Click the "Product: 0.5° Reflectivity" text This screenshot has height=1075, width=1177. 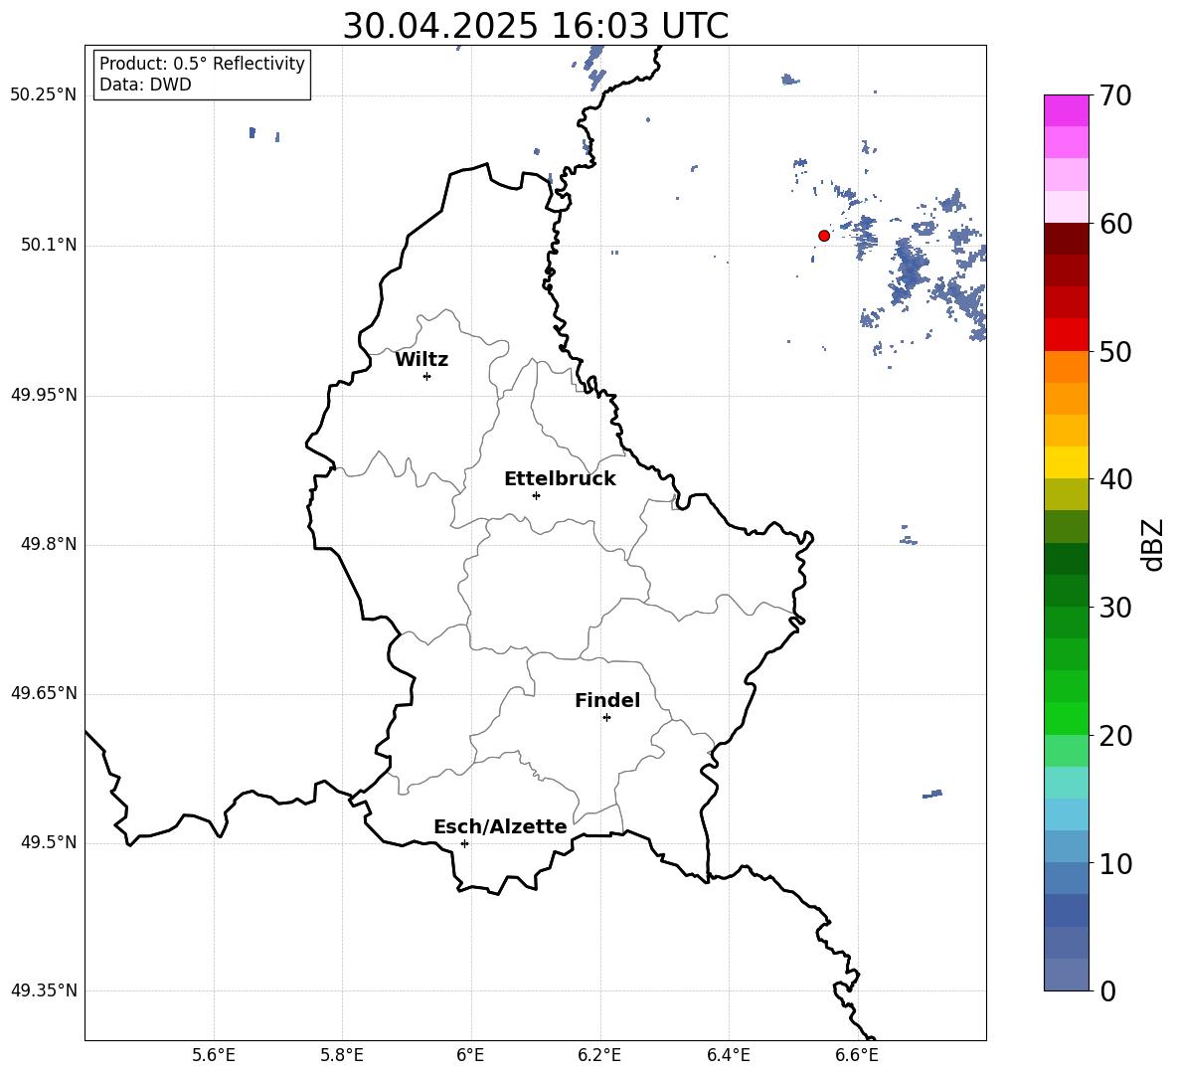coord(202,64)
